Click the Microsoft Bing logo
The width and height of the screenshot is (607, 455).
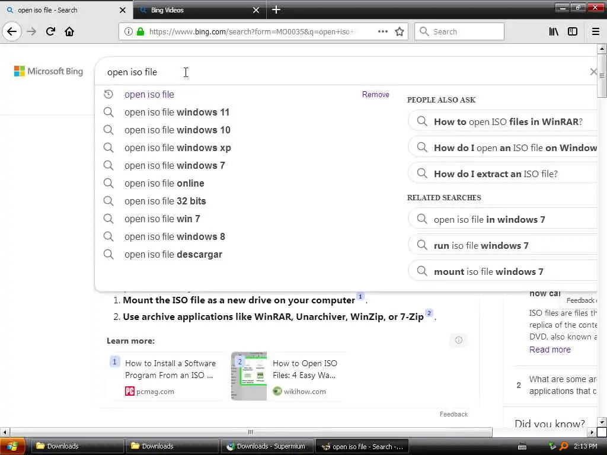49,71
